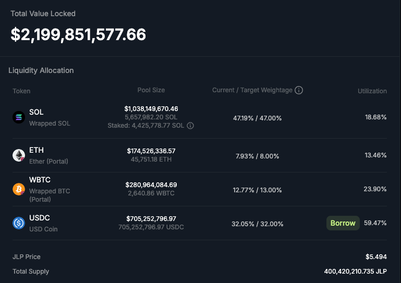Click the Total Supply JLP amount
Viewport: 401px width, 283px height.
pyautogui.click(x=355, y=272)
